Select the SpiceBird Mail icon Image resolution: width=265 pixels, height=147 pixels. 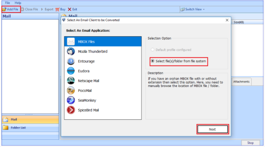71,110
